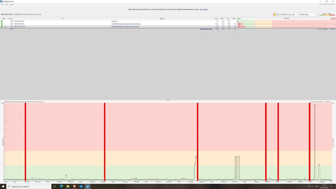
Task: Click the Focus time range label under the table
Action: [326, 29]
